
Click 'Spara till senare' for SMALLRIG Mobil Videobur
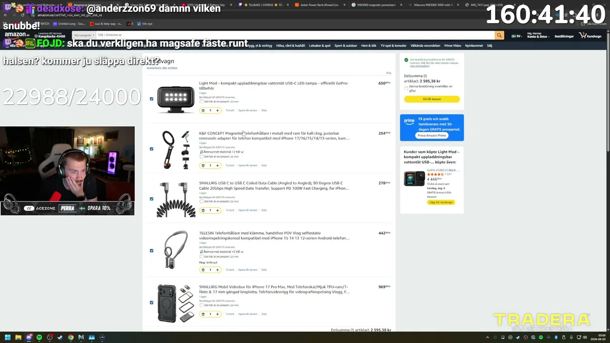click(248, 314)
